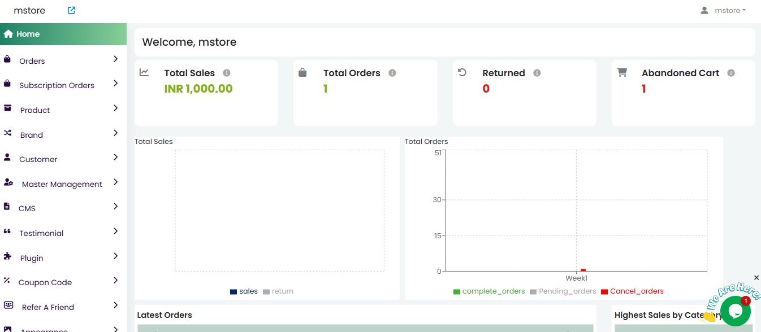
Task: Toggle complete_orders series in chart legend
Action: pyautogui.click(x=489, y=291)
